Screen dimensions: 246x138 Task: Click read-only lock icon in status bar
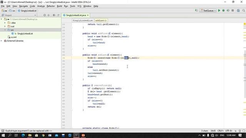click(236, 131)
